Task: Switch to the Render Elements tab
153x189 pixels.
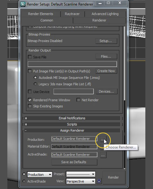Action: [x=41, y=14]
